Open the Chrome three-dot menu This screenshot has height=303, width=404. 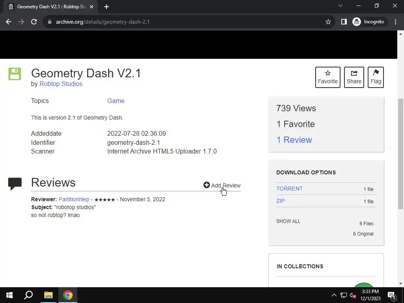click(x=395, y=22)
